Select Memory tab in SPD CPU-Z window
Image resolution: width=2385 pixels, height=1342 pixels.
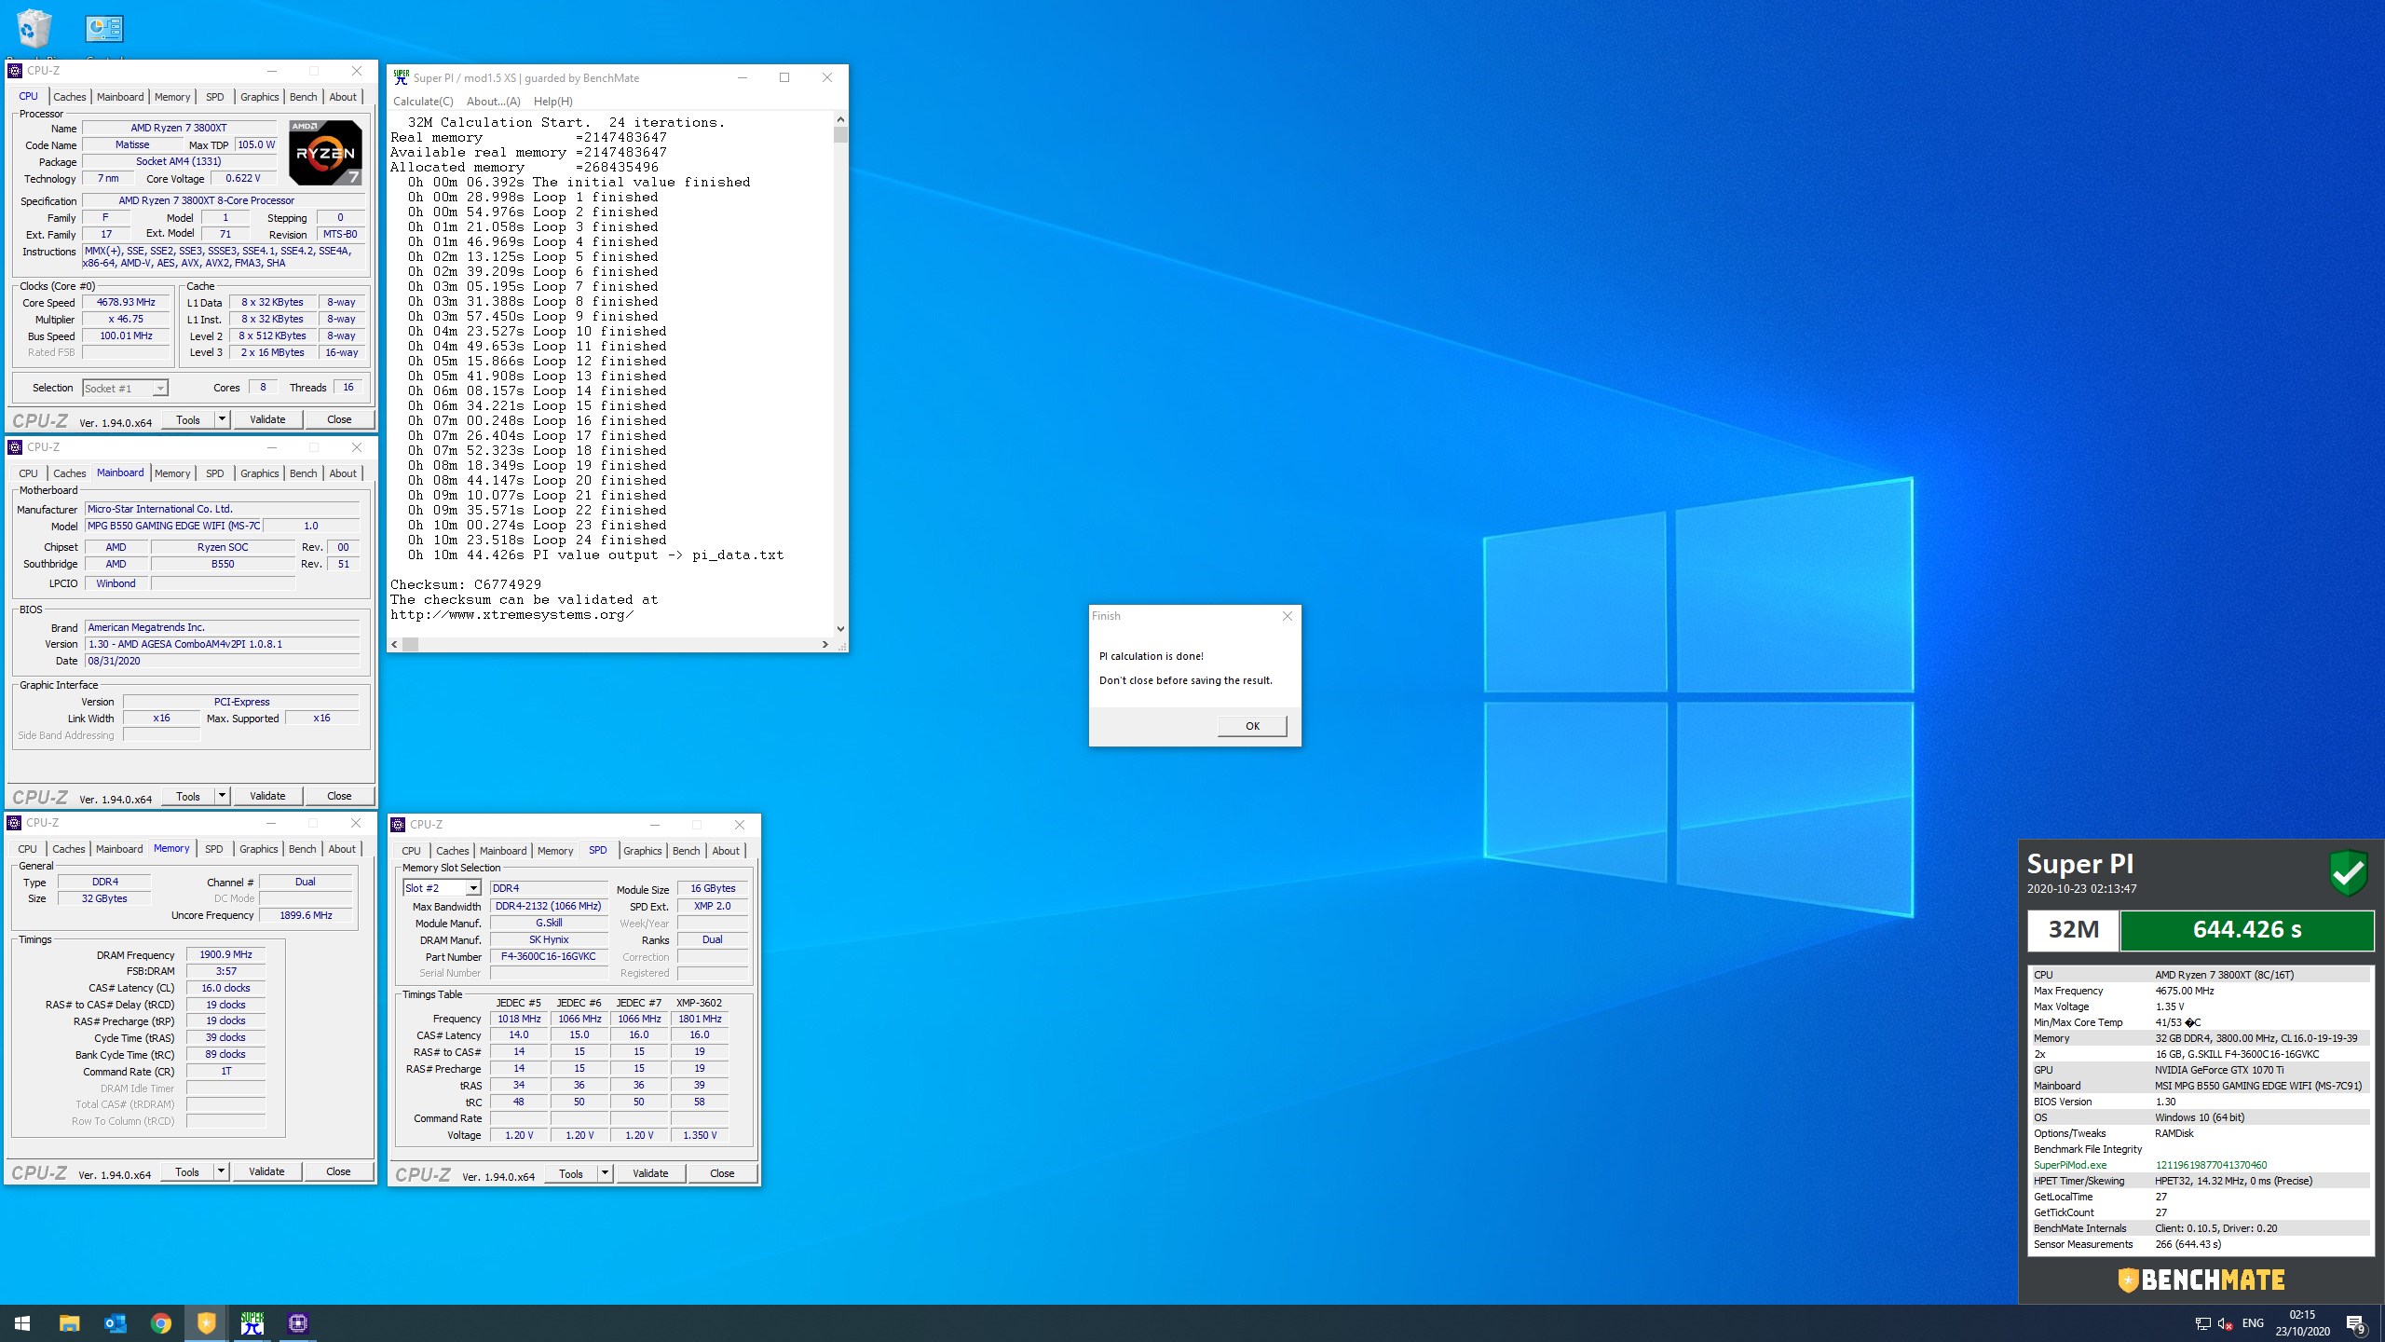point(555,851)
